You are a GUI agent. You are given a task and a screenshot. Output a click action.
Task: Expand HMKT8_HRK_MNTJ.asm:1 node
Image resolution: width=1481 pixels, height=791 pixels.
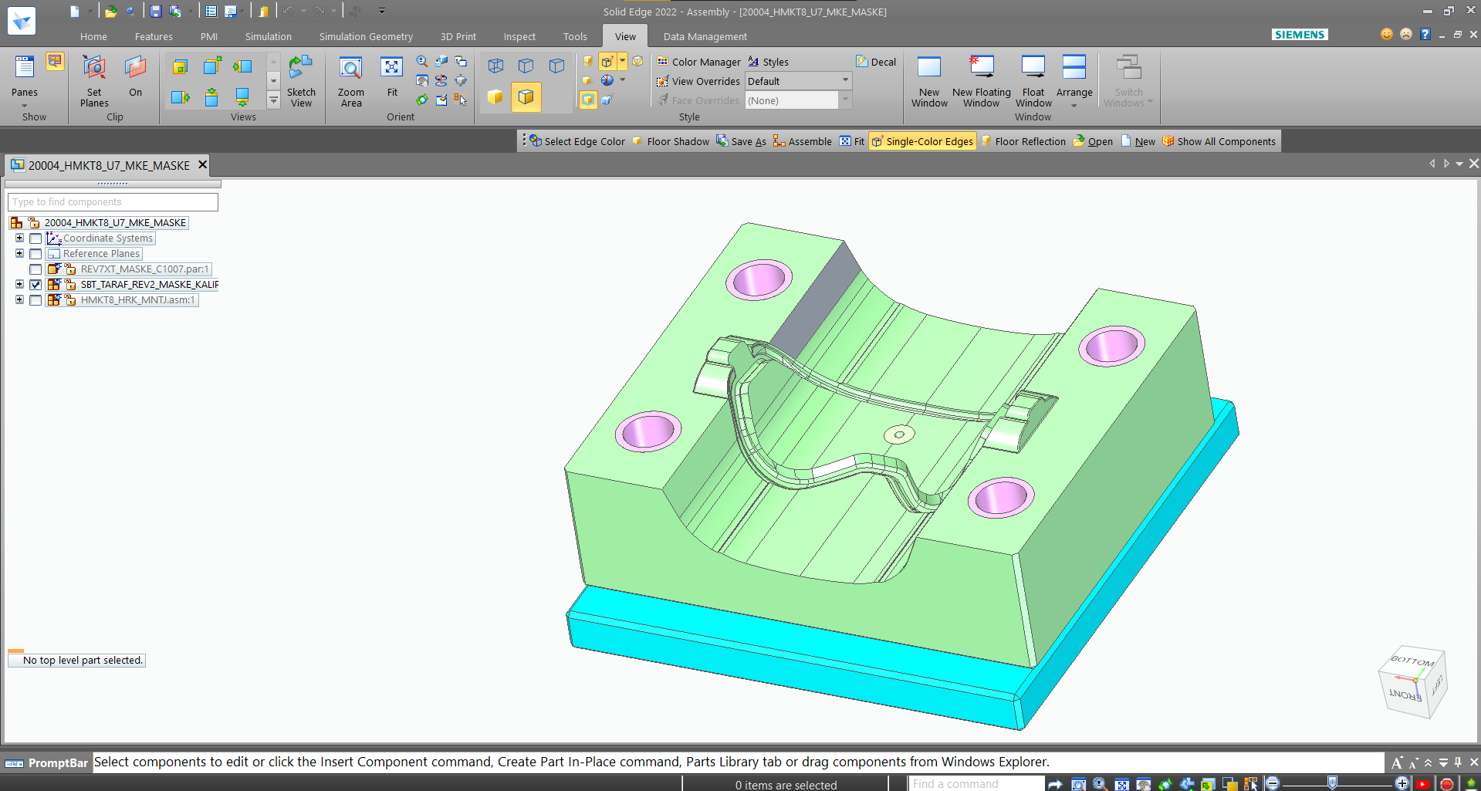[x=19, y=300]
